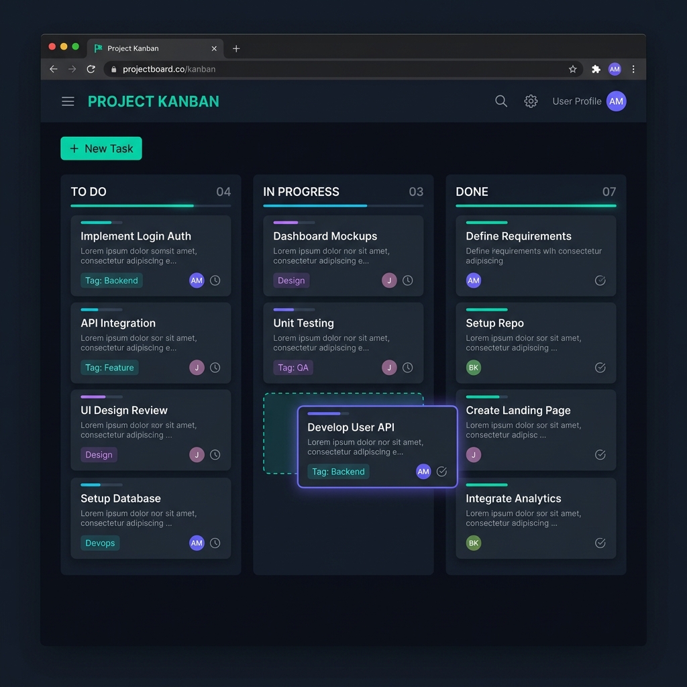Open the hamburger menu icon
Screen dimensions: 687x687
tap(68, 101)
